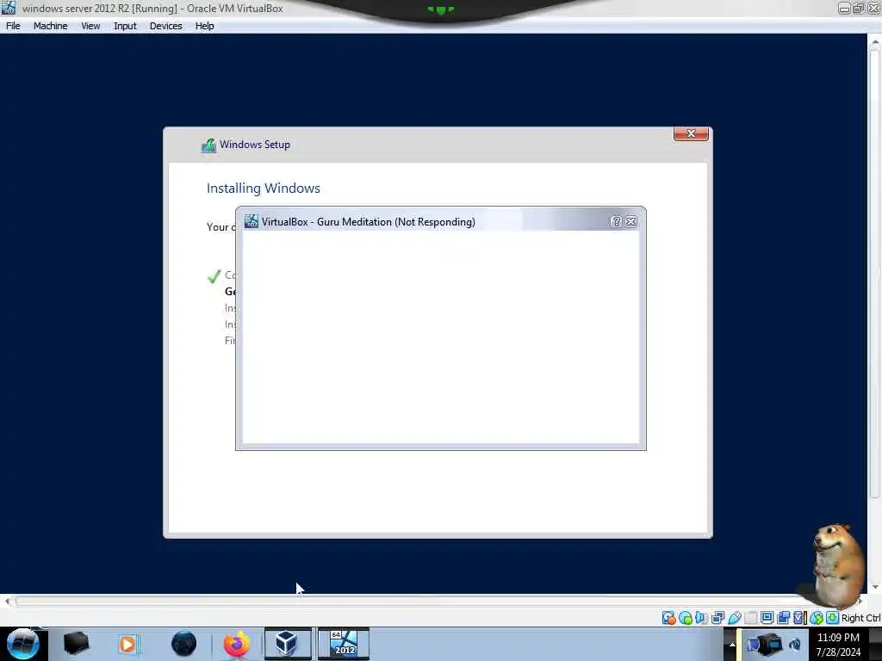Close the Guru Meditation dialog

631,221
